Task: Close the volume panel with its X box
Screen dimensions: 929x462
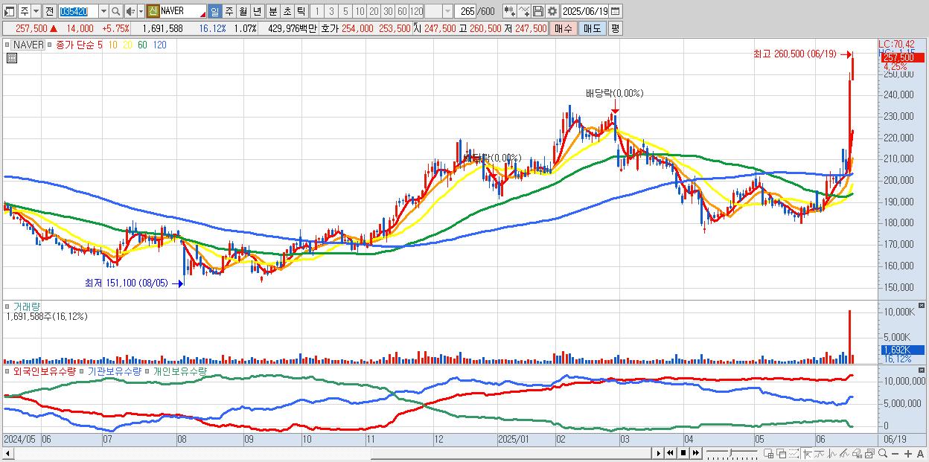Action: click(x=921, y=305)
